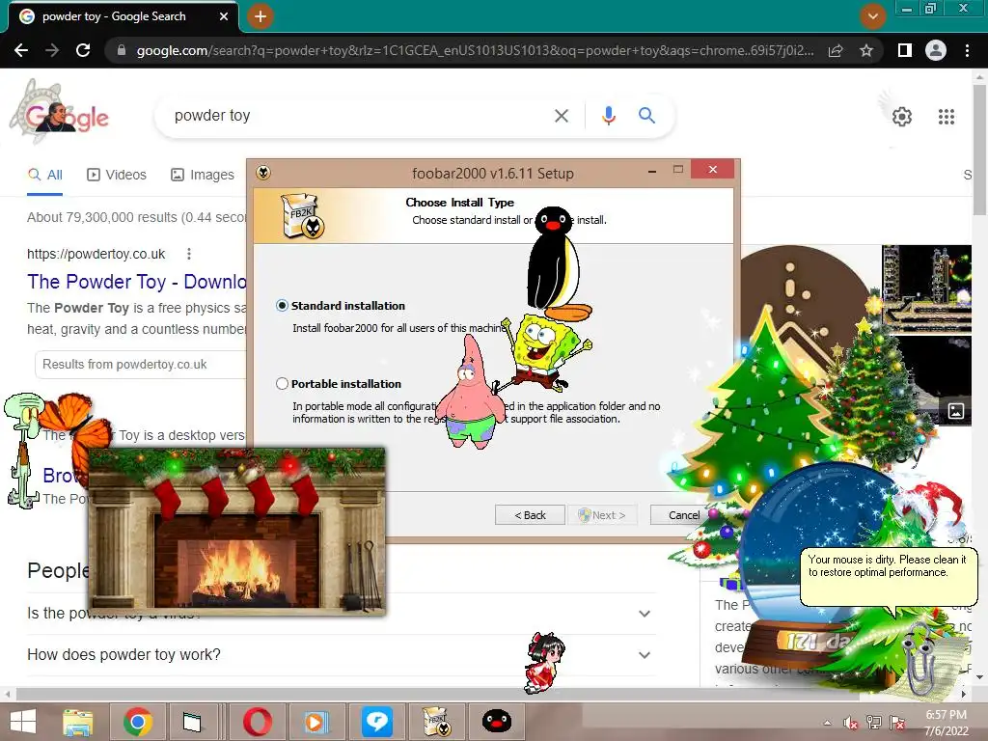Click the Google doodle logo
This screenshot has height=741, width=988.
click(59, 114)
